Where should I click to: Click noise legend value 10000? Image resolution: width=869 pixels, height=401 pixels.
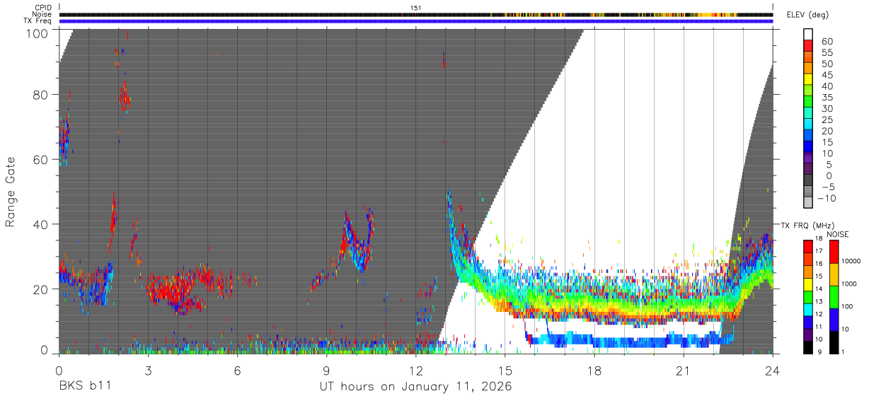pos(849,262)
